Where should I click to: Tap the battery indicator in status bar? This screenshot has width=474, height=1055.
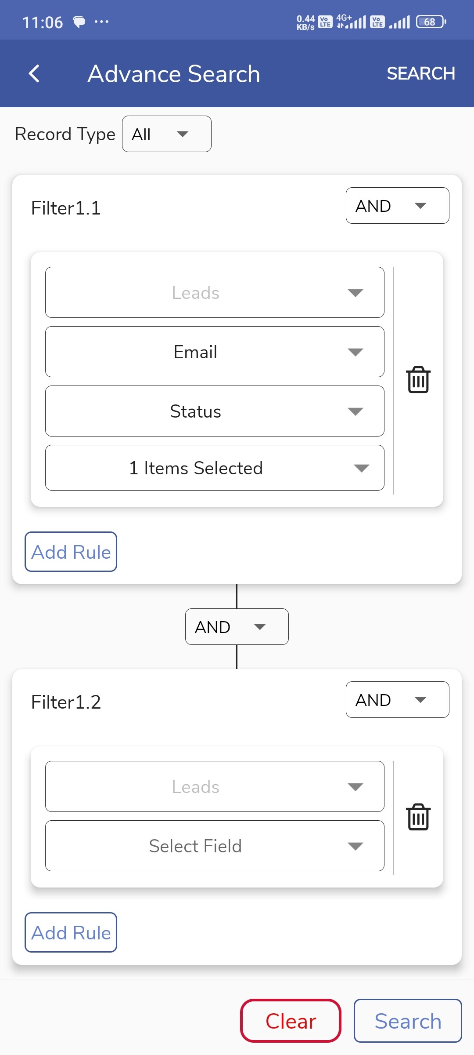click(x=431, y=22)
